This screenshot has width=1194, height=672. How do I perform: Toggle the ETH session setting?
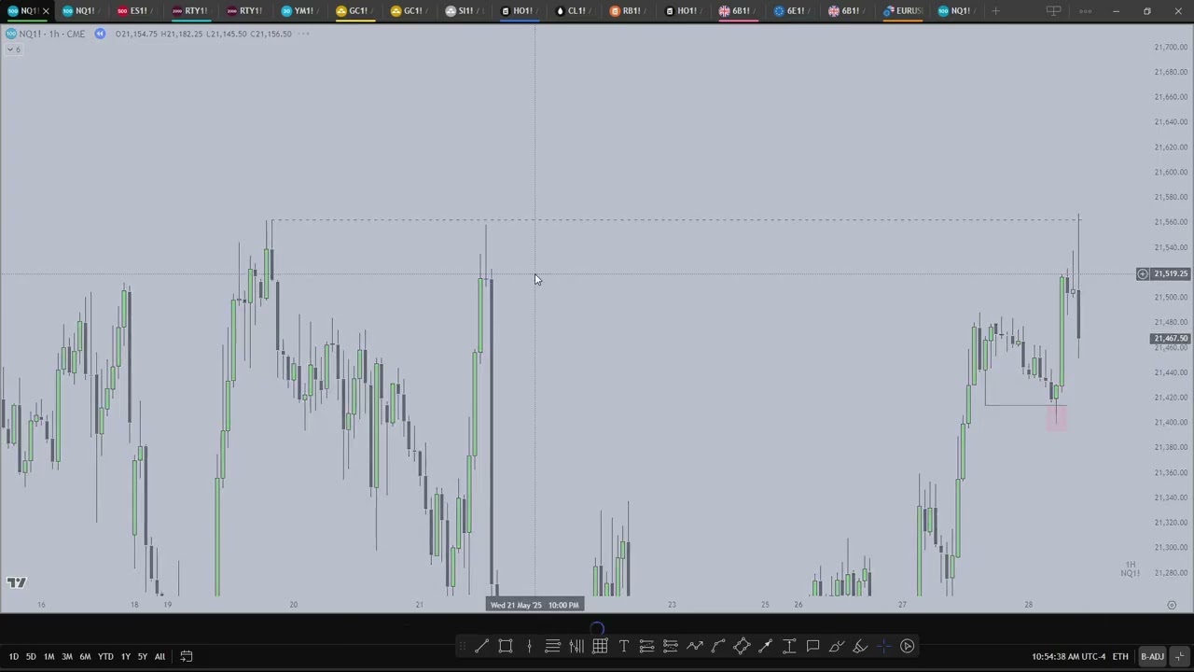tap(1120, 656)
